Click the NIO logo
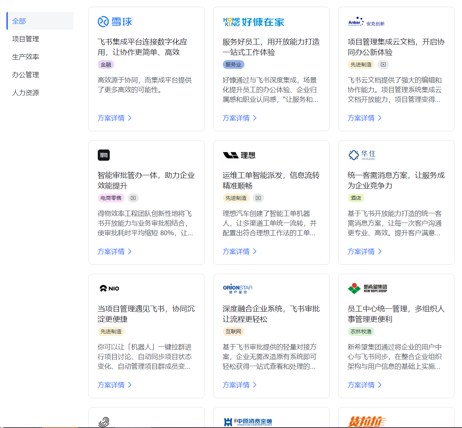The image size is (462, 428). 109,288
